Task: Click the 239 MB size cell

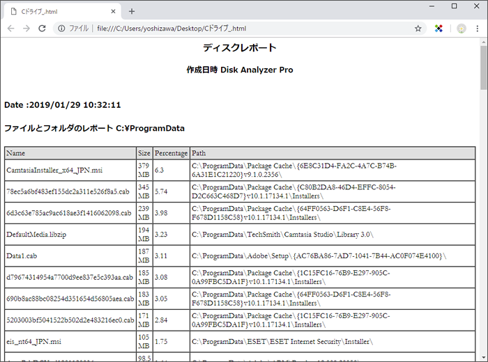Action: pos(144,213)
